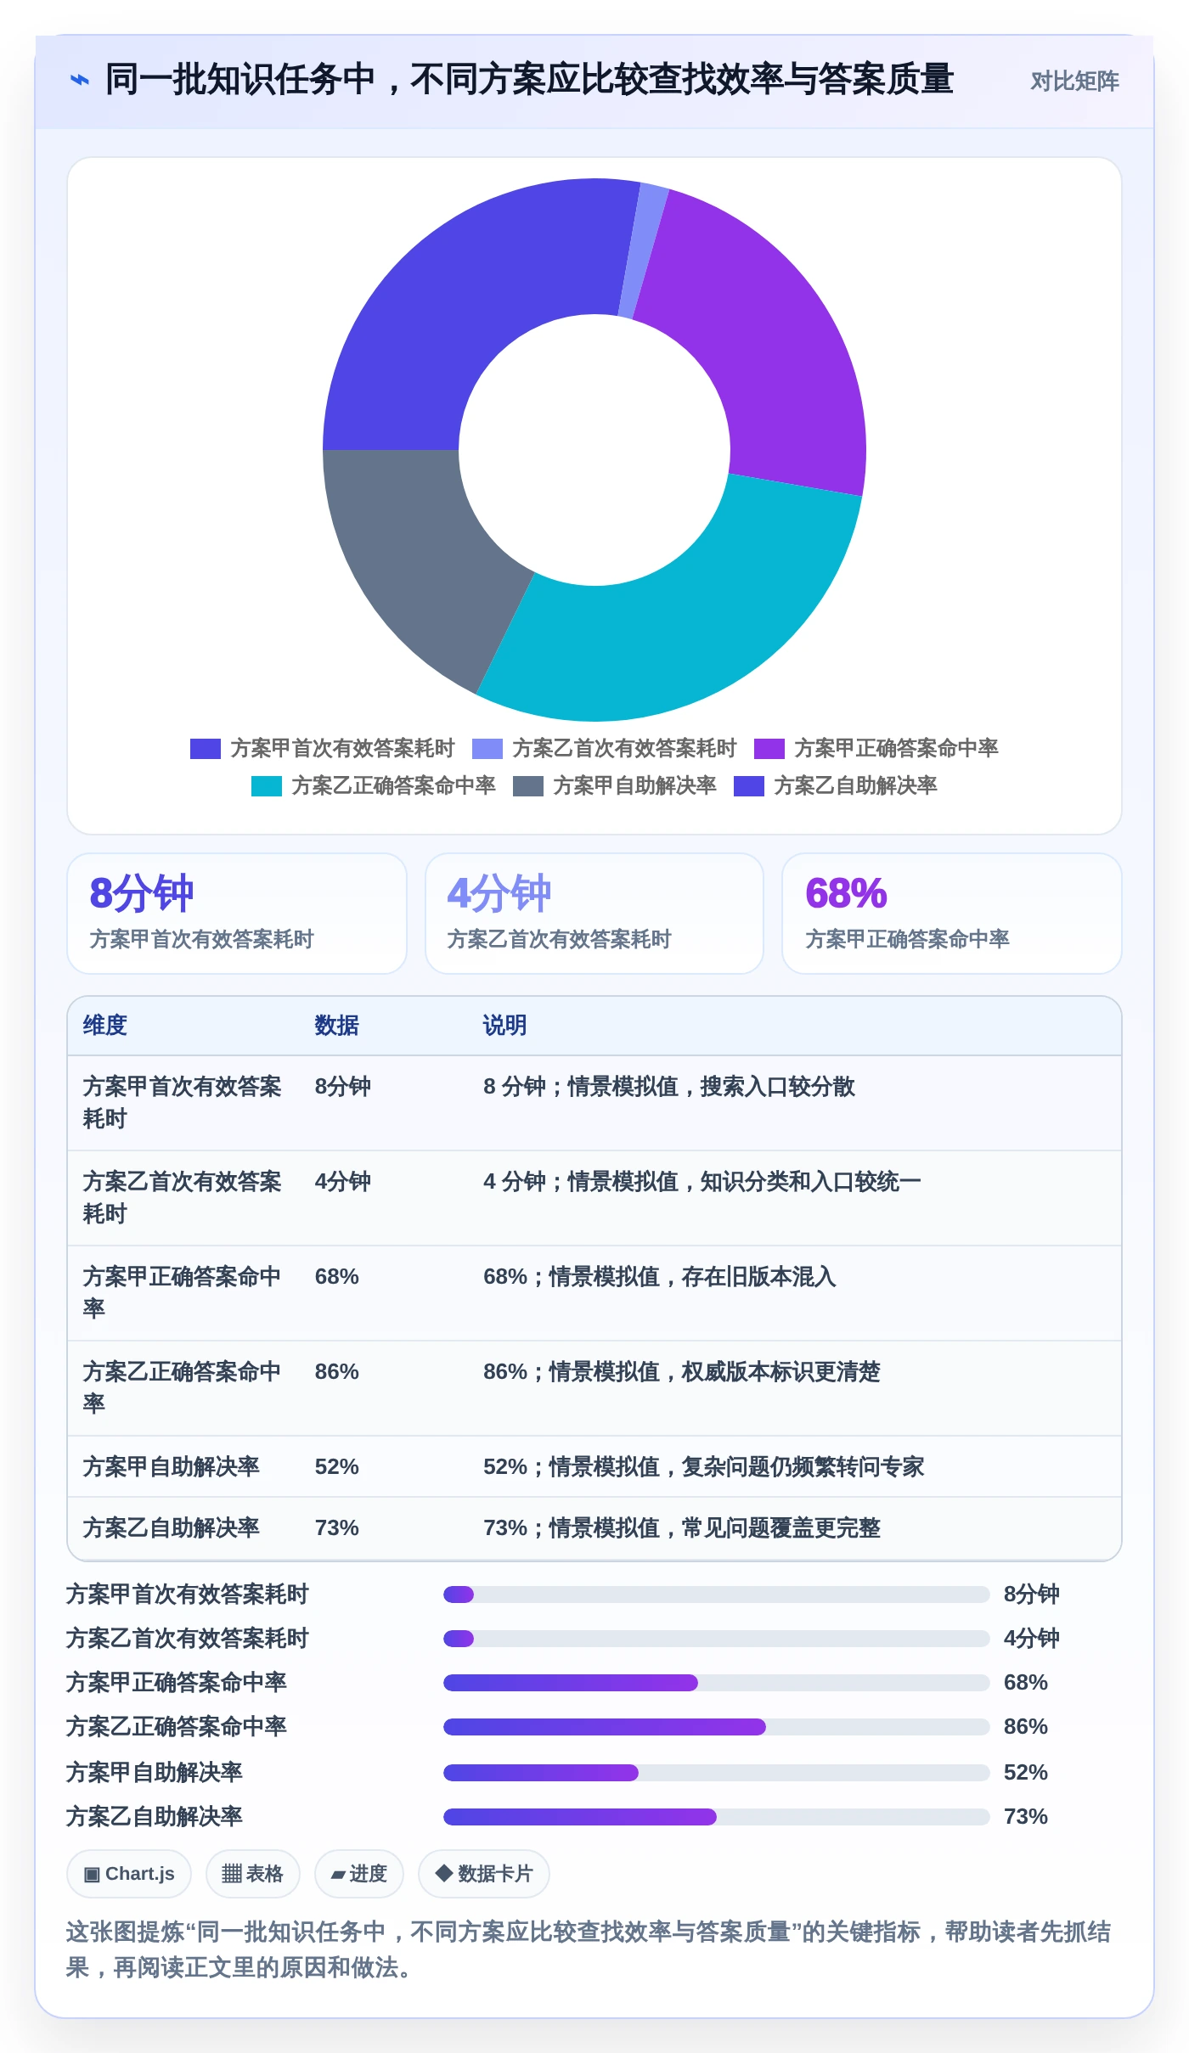
Task: Click the 对比矩阵 label in the header
Action: tap(1074, 81)
